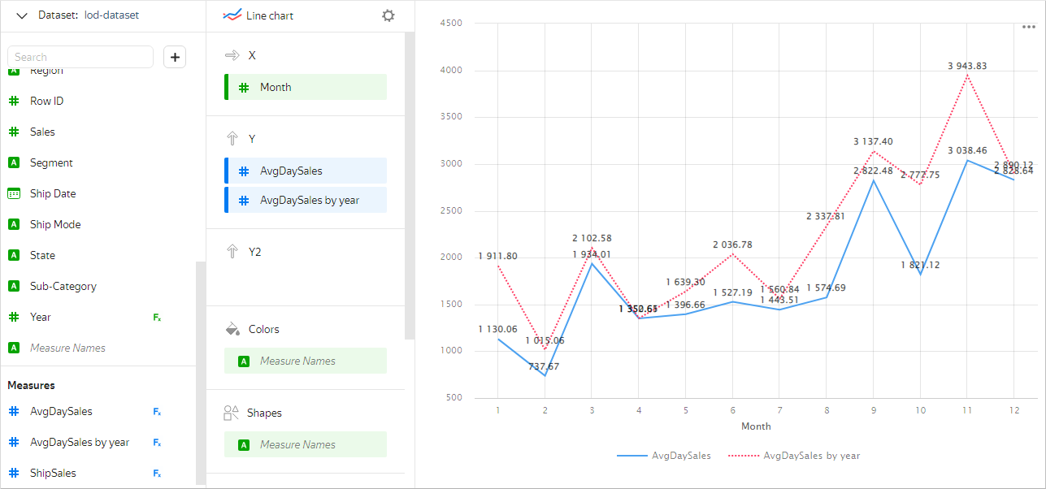Click the field Search box

tap(80, 57)
